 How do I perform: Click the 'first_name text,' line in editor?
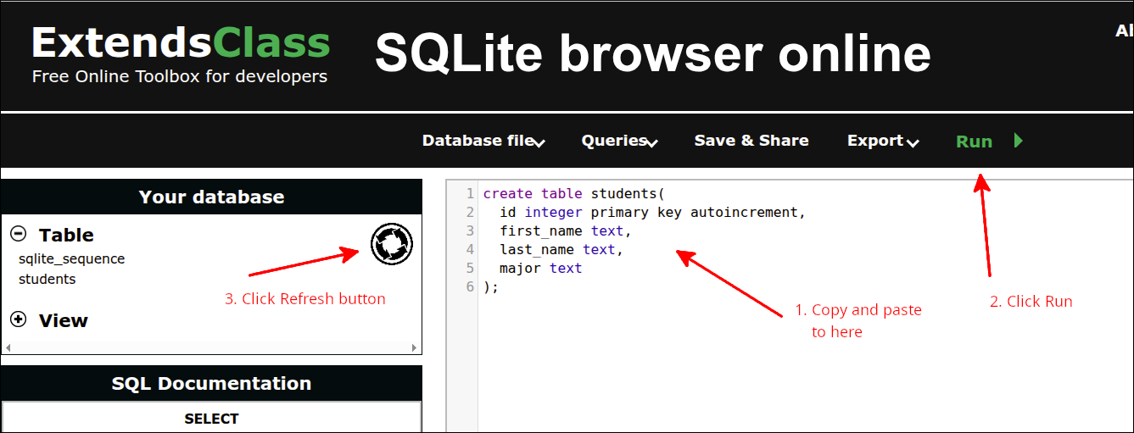tap(566, 230)
